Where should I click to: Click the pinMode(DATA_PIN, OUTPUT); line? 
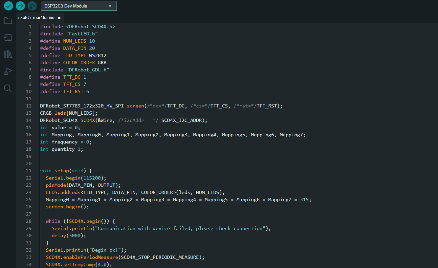(x=83, y=185)
